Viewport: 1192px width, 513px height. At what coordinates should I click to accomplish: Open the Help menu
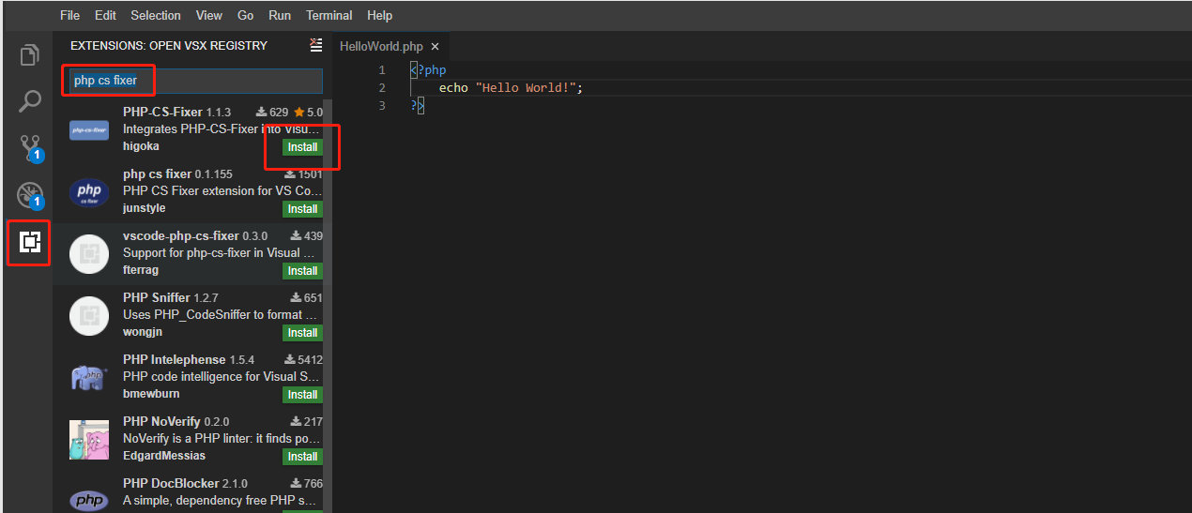point(380,15)
